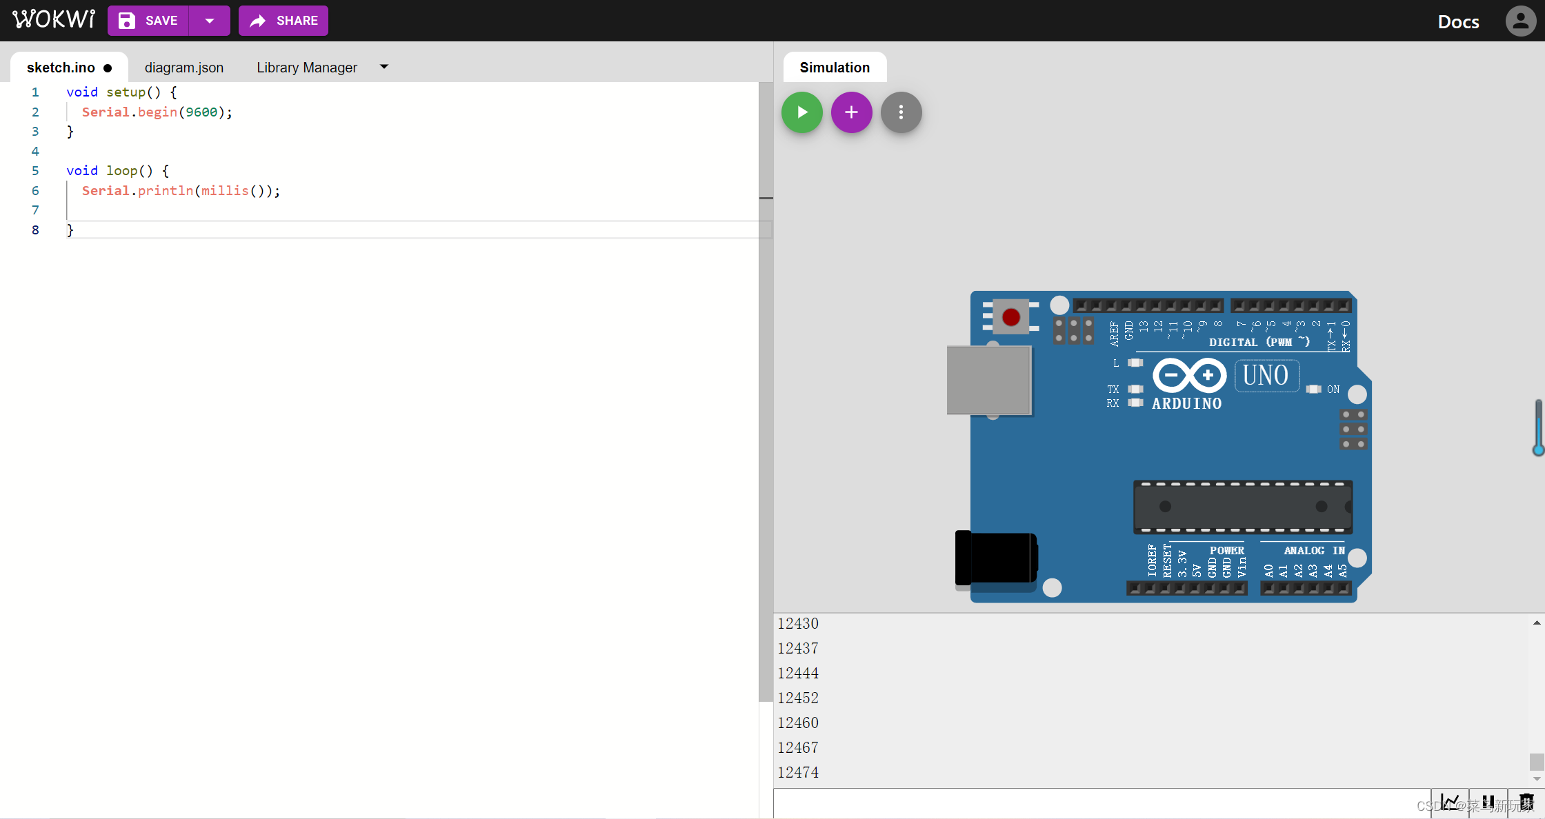Place cursor on Serial.begin(9600) line
Viewport: 1545px width, 819px height.
[157, 112]
